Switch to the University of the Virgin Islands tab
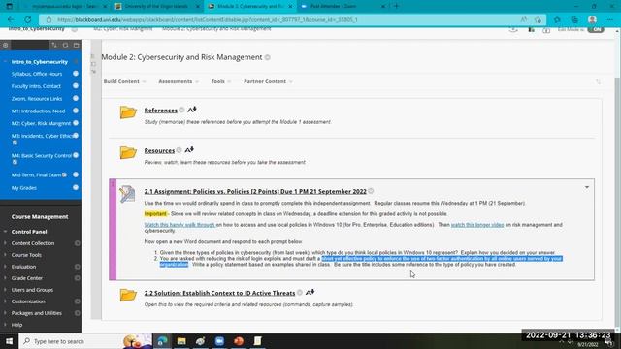This screenshot has width=621, height=349. [157, 7]
